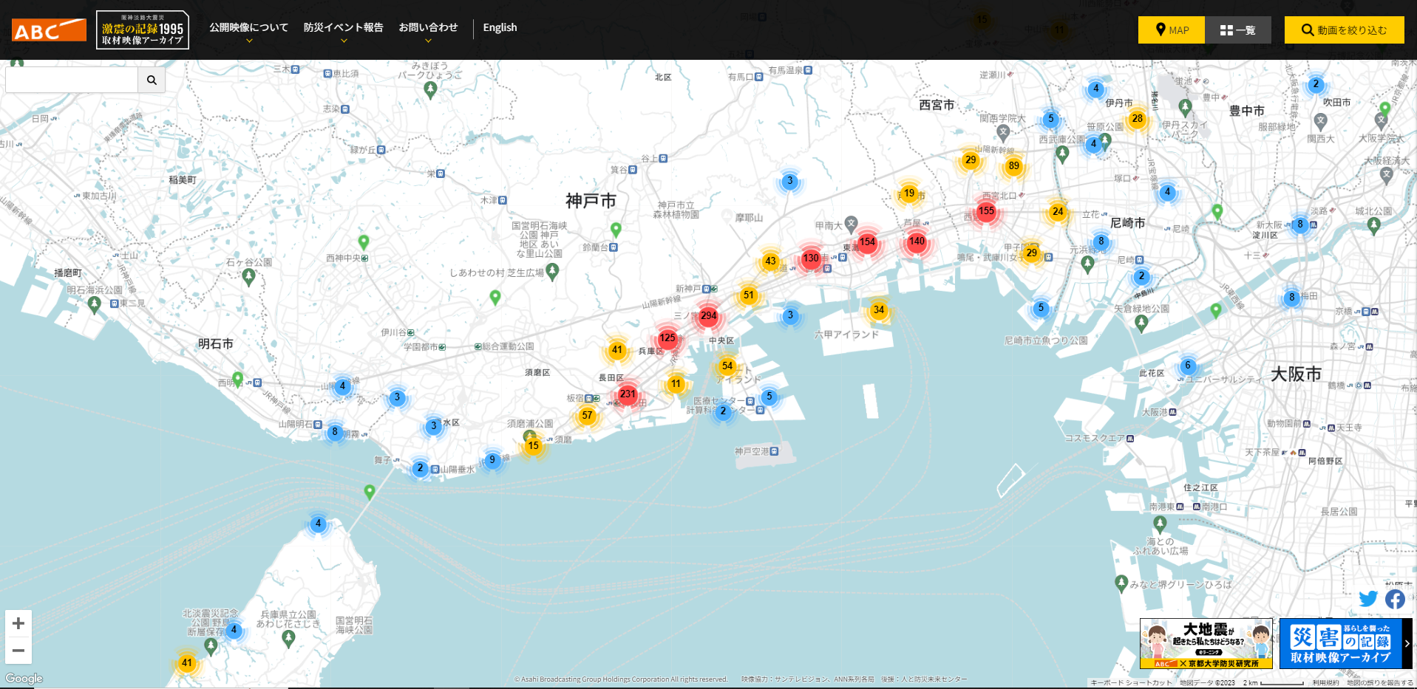Click the search magnifier button

pyautogui.click(x=152, y=80)
